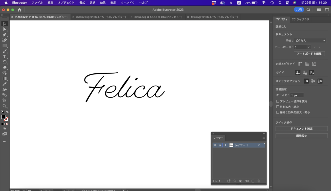Select the Zoom tool in toolbar
The image size is (331, 191).
4,106
